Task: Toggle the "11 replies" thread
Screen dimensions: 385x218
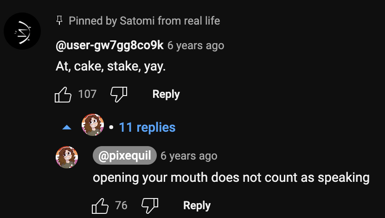Action: pos(147,127)
